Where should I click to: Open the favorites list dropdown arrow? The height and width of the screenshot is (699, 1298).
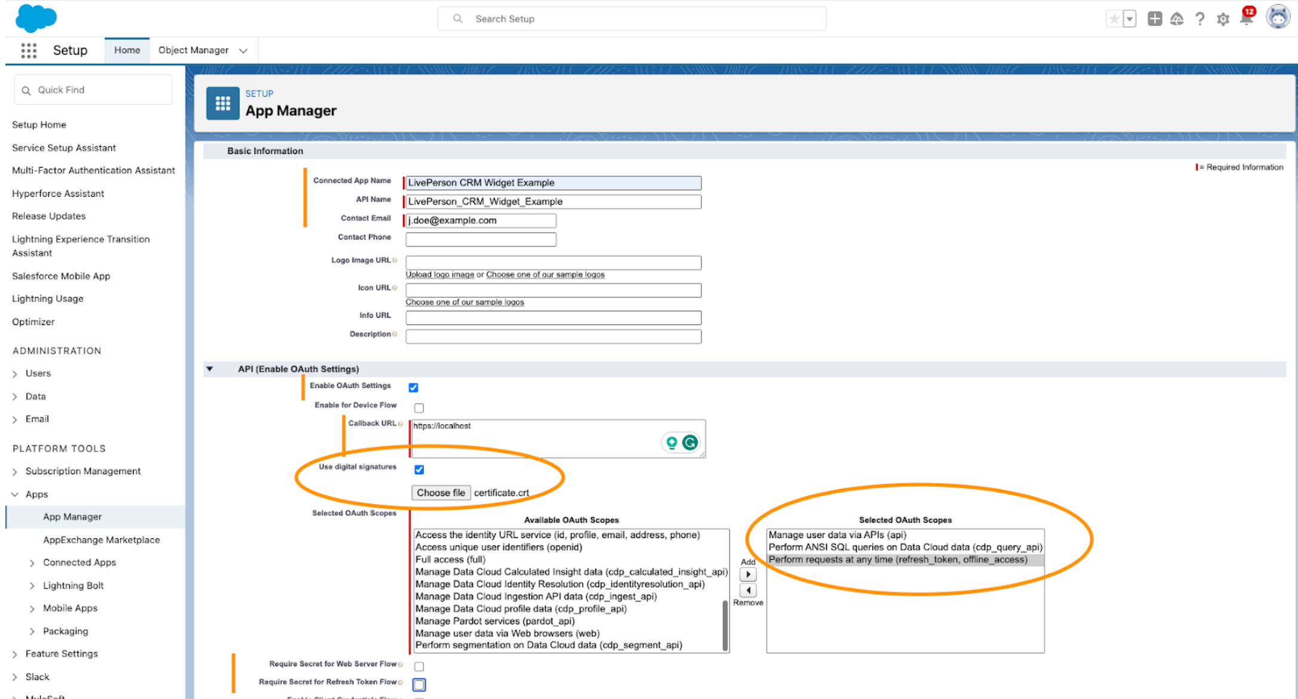[1129, 19]
